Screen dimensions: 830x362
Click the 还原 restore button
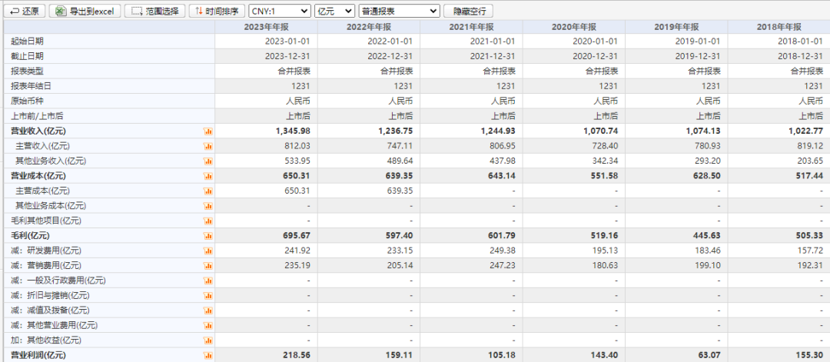(x=24, y=11)
